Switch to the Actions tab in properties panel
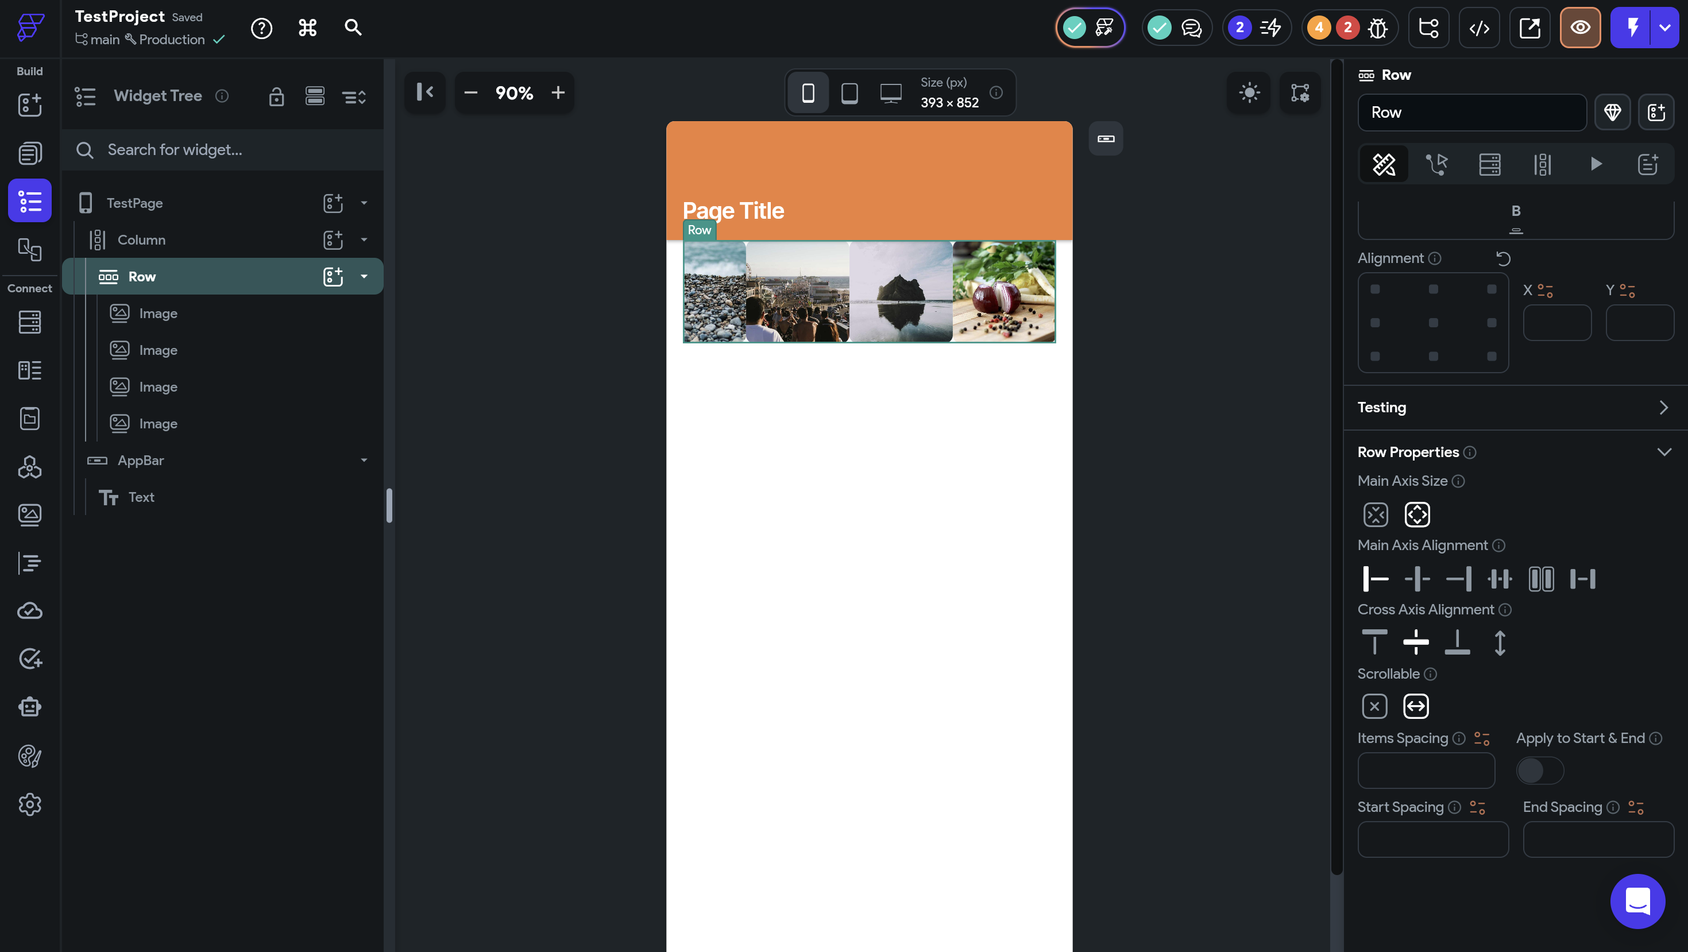This screenshot has height=952, width=1688. (1436, 164)
